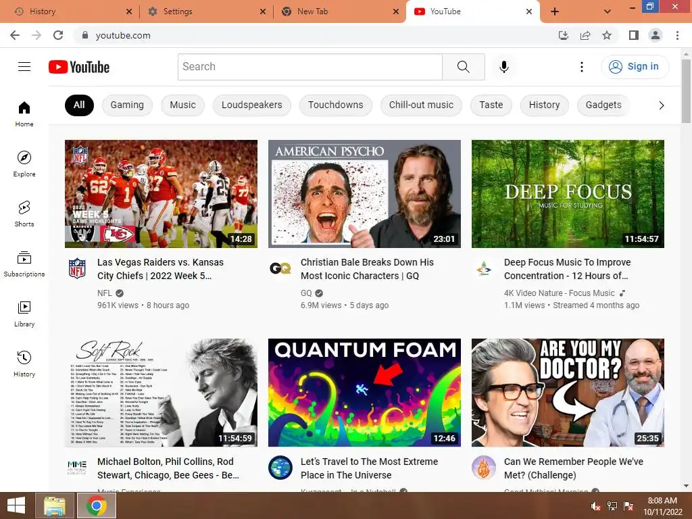This screenshot has width=692, height=519.
Task: Open the GQ channel avatar
Action: (x=280, y=268)
